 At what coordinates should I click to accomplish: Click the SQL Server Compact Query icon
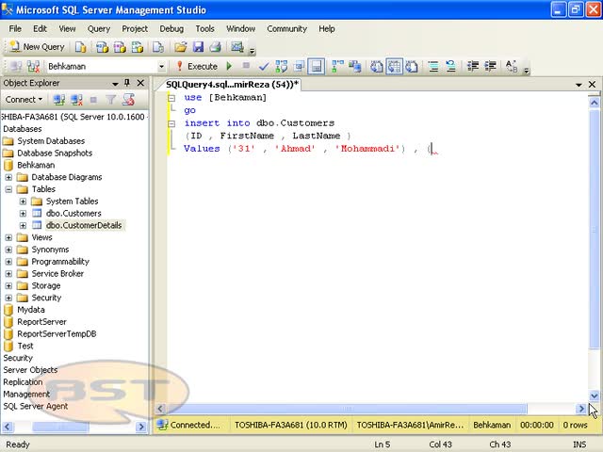[x=158, y=47]
